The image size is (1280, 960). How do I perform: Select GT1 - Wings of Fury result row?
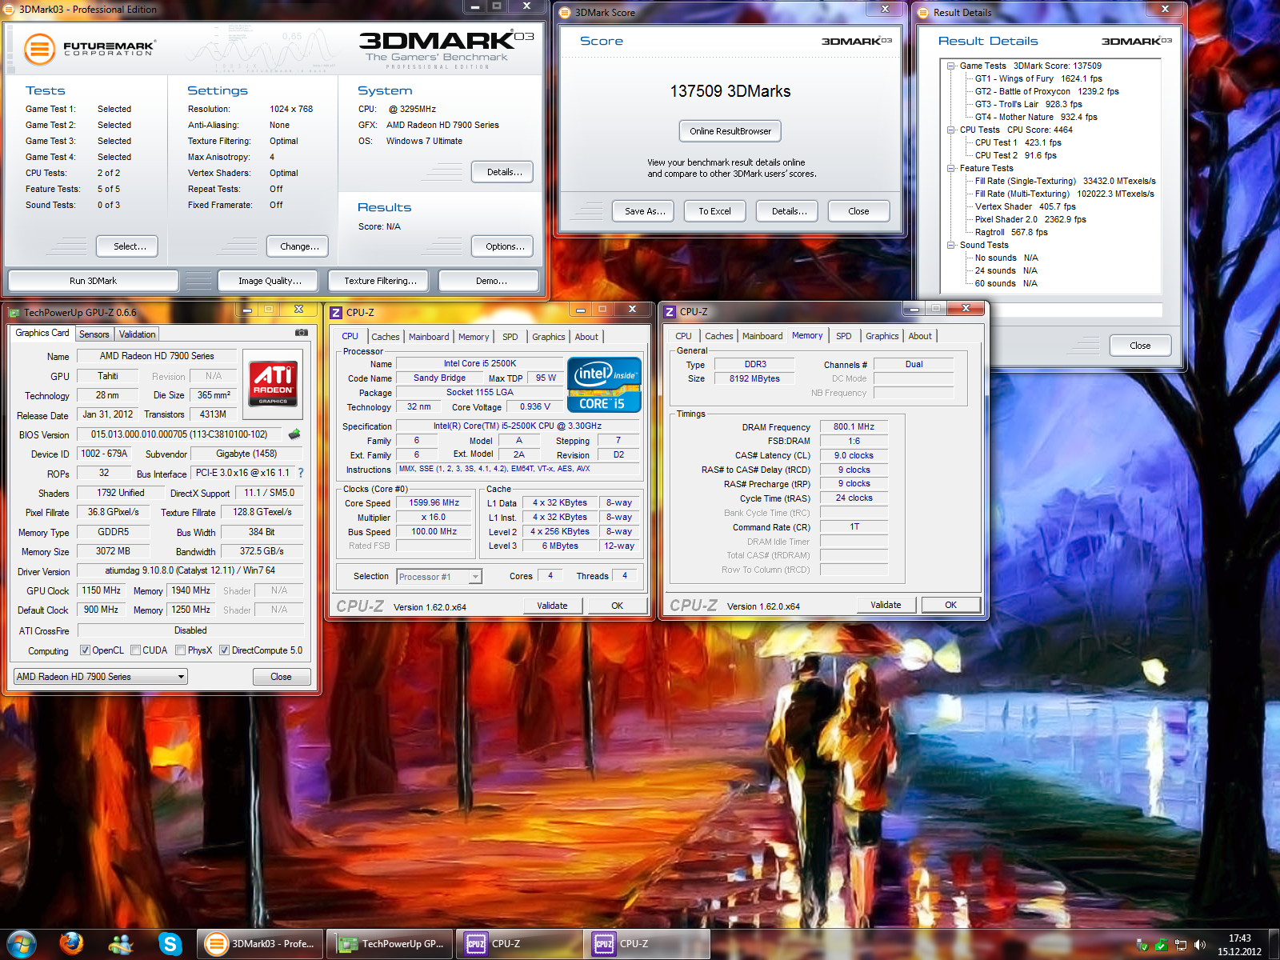pyautogui.click(x=1038, y=78)
